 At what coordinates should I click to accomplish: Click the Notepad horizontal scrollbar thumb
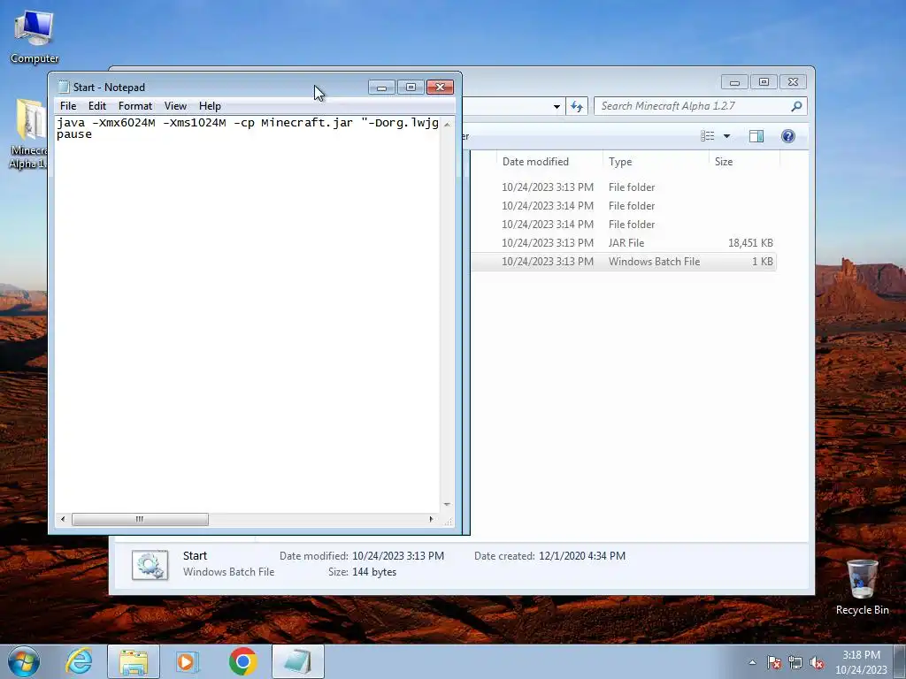pyautogui.click(x=140, y=519)
